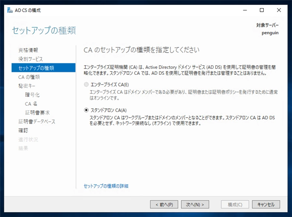
Task: Go to the 役割サービス step
Action: click(x=30, y=59)
